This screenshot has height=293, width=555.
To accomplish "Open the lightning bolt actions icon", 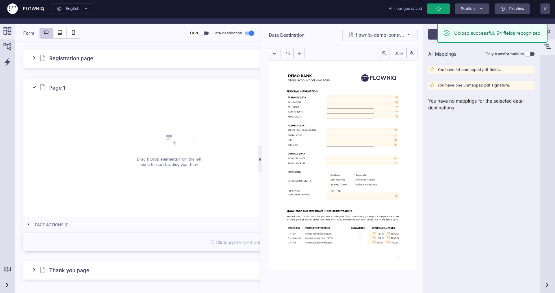I will point(7,62).
